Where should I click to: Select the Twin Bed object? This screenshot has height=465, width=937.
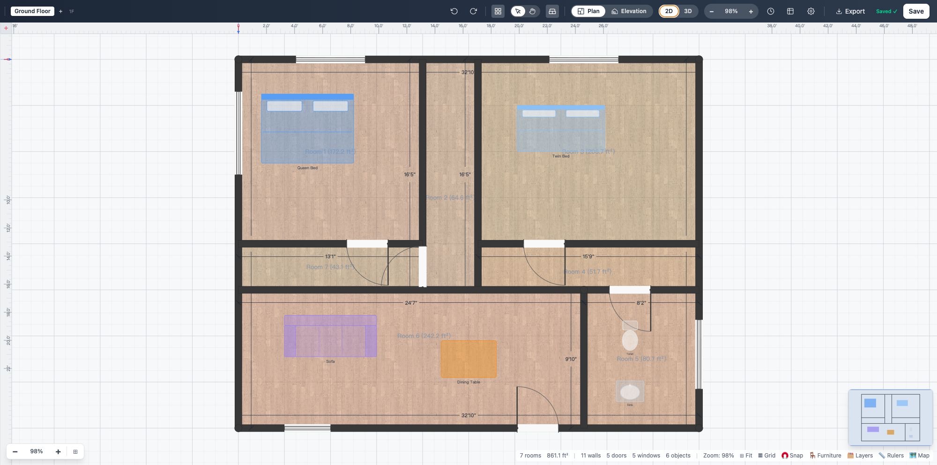coord(561,129)
